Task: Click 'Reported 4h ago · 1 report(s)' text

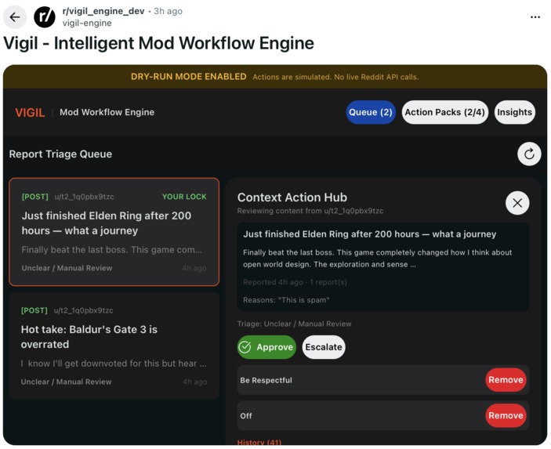Action: point(295,282)
